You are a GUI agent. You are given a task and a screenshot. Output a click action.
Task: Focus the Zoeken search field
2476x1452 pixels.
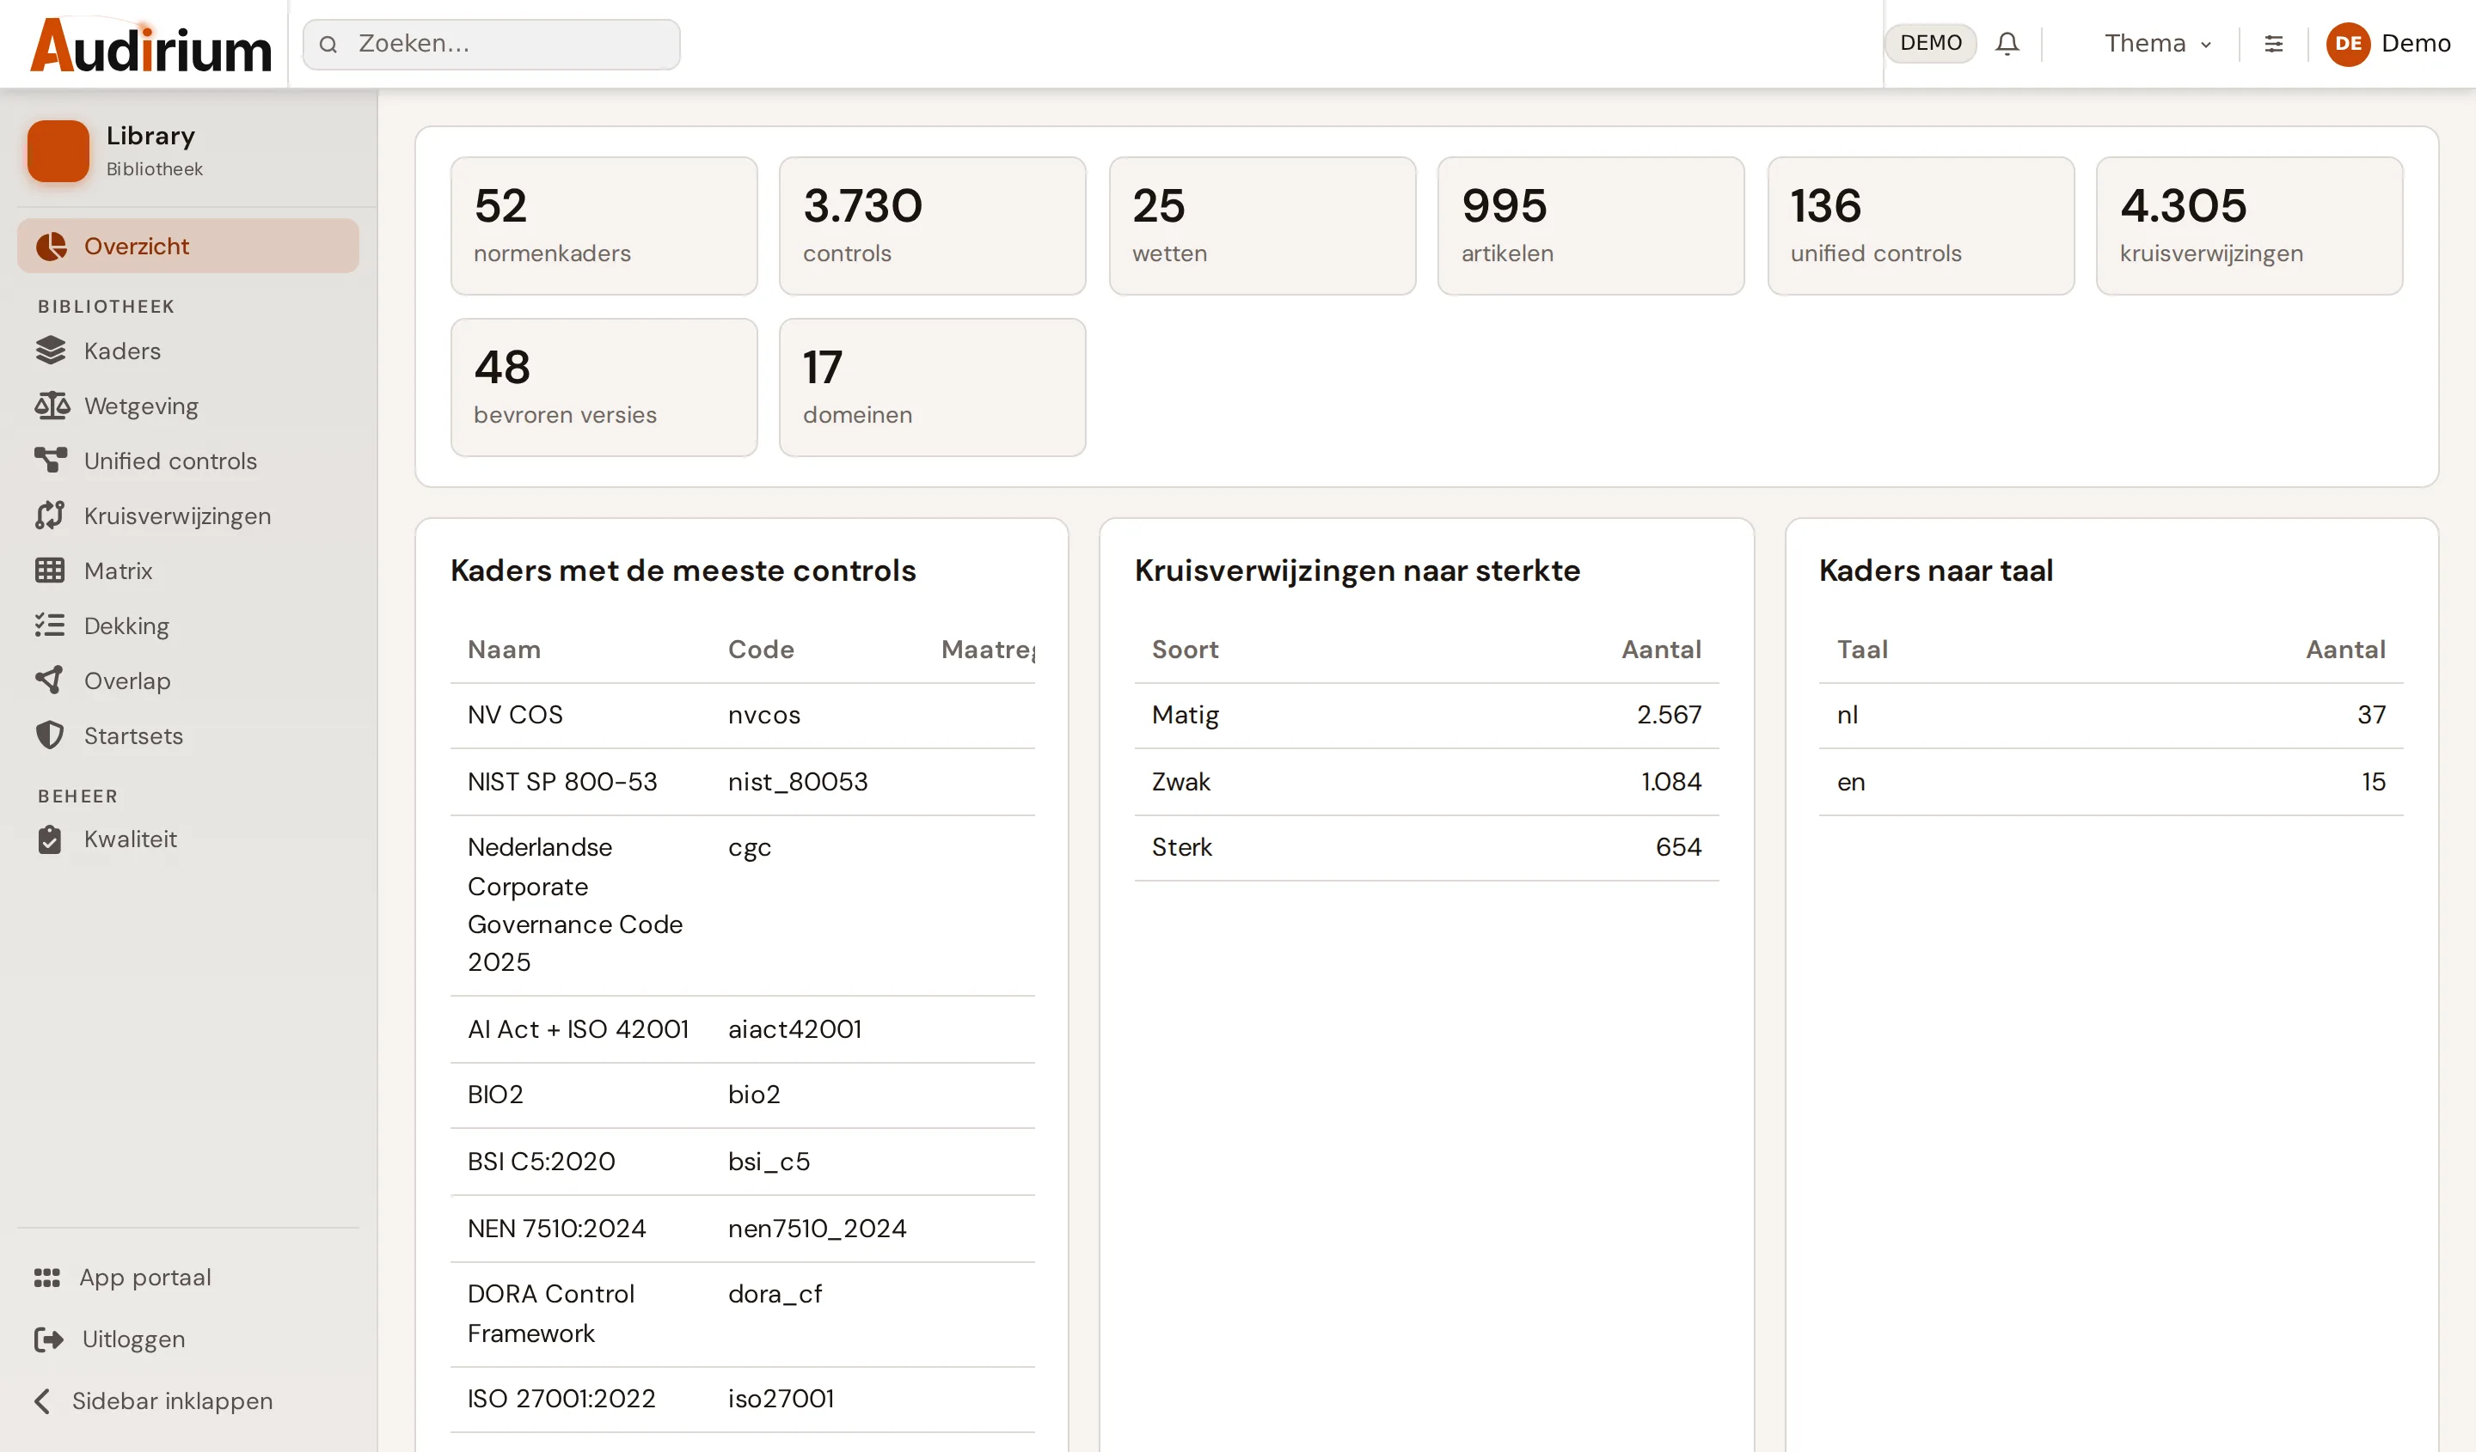pyautogui.click(x=491, y=44)
